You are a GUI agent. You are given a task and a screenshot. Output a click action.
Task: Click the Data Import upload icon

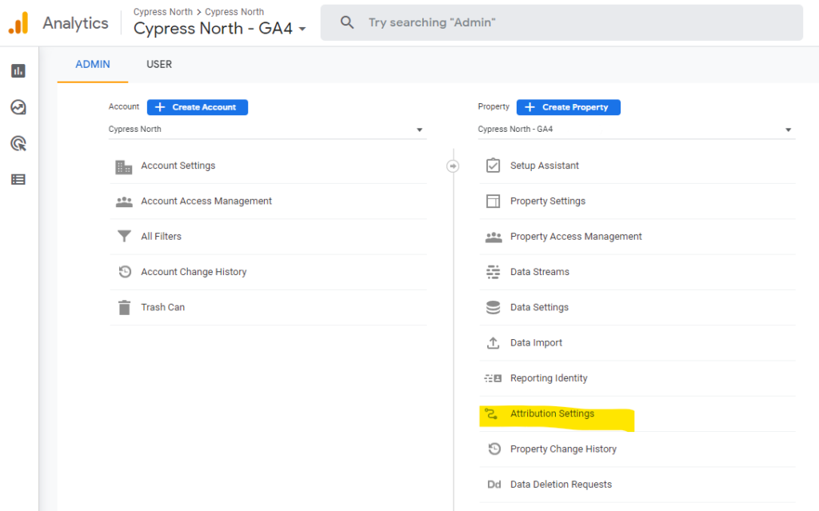click(x=493, y=343)
